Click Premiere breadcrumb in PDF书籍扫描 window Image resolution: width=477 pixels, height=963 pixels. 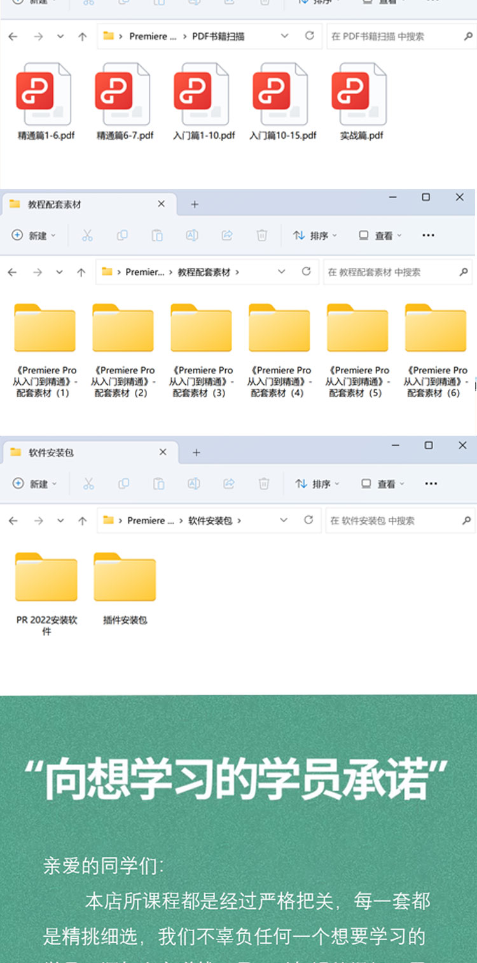pyautogui.click(x=153, y=36)
